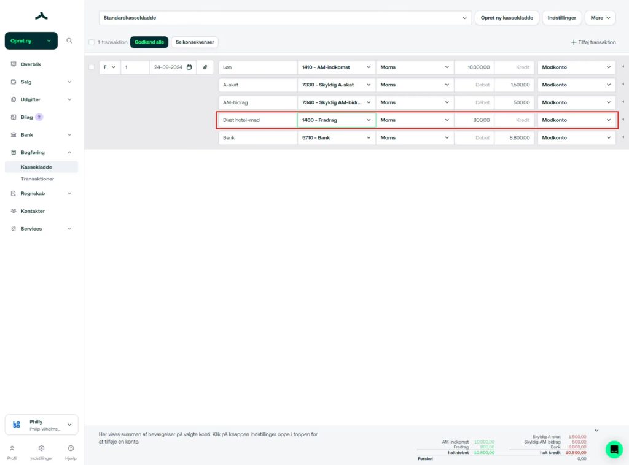Open the chat support bubble icon
This screenshot has height=465, width=629.
(x=614, y=449)
